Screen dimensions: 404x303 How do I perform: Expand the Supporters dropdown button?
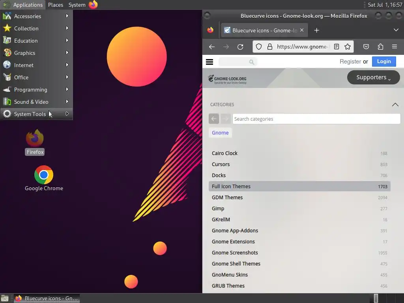click(x=373, y=77)
